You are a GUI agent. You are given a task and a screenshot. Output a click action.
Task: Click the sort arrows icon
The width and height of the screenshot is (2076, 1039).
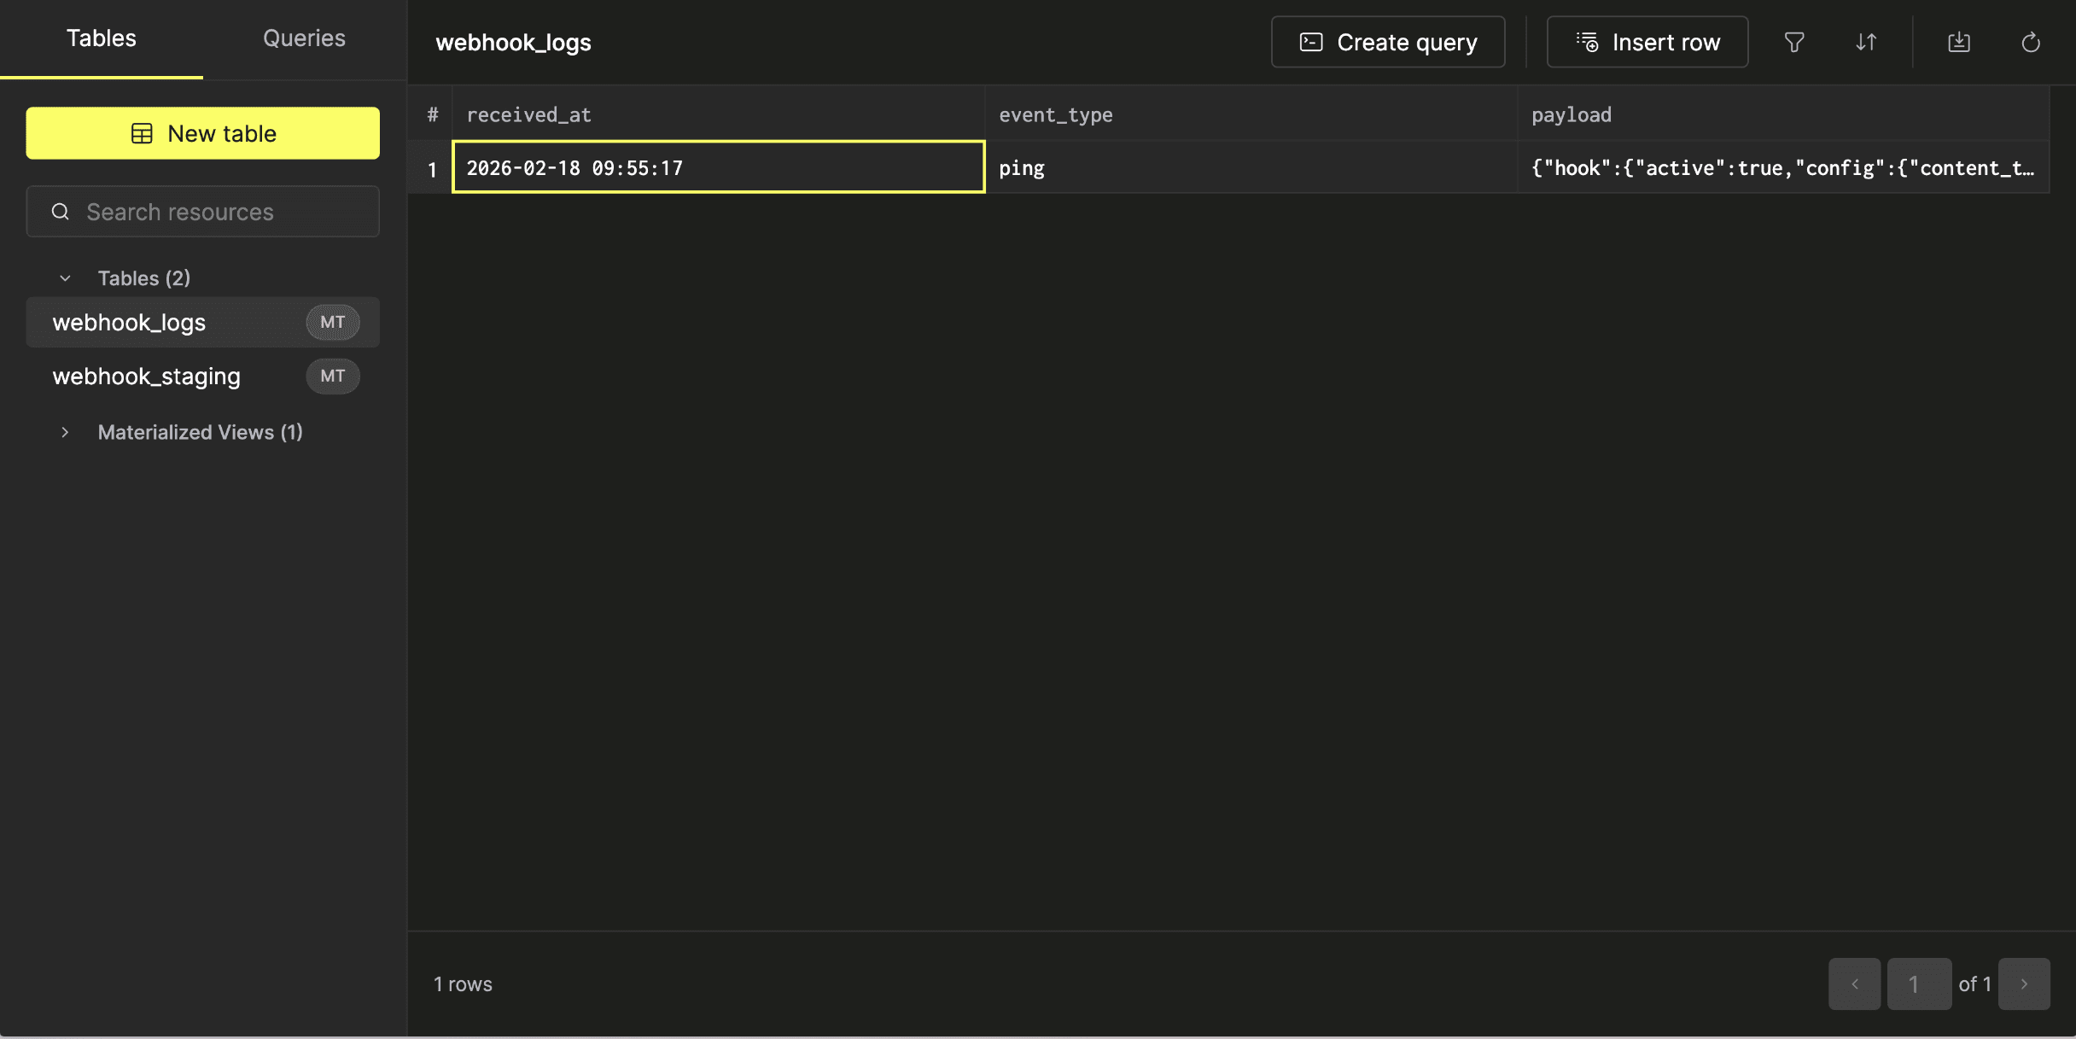[x=1866, y=42]
